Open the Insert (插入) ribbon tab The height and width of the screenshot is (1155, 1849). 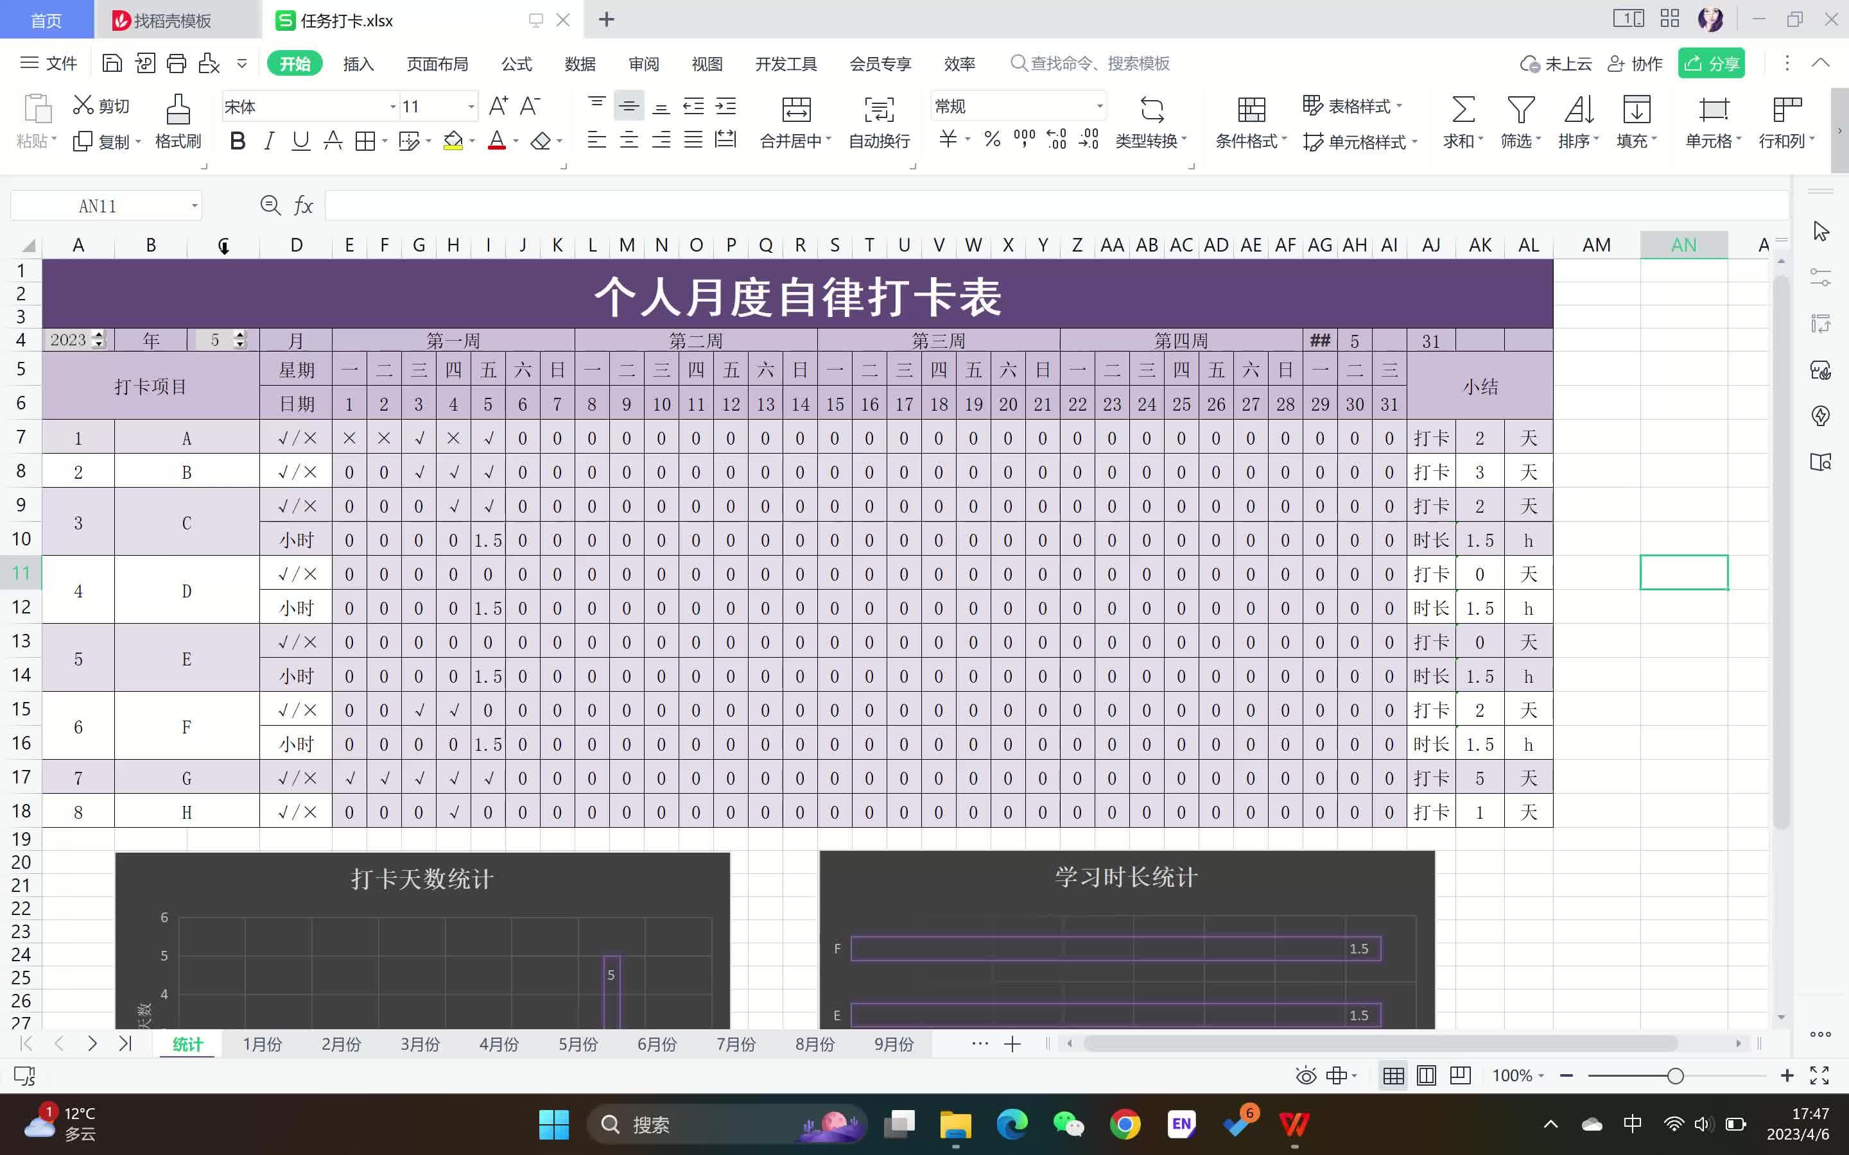(358, 64)
